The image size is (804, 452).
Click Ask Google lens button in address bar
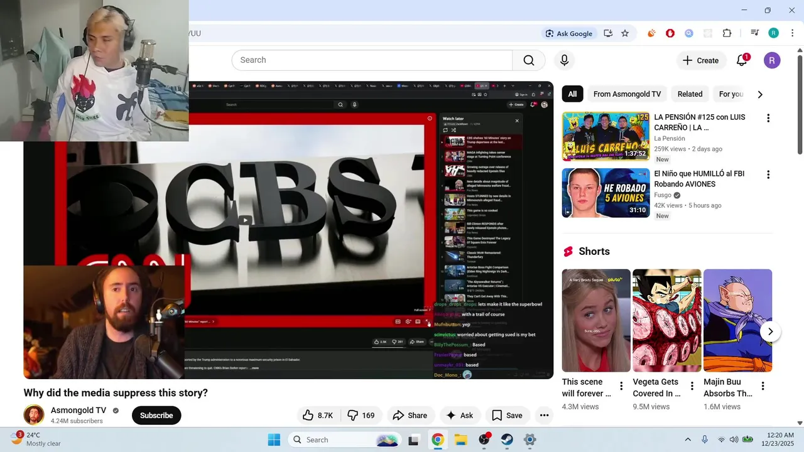(x=569, y=33)
